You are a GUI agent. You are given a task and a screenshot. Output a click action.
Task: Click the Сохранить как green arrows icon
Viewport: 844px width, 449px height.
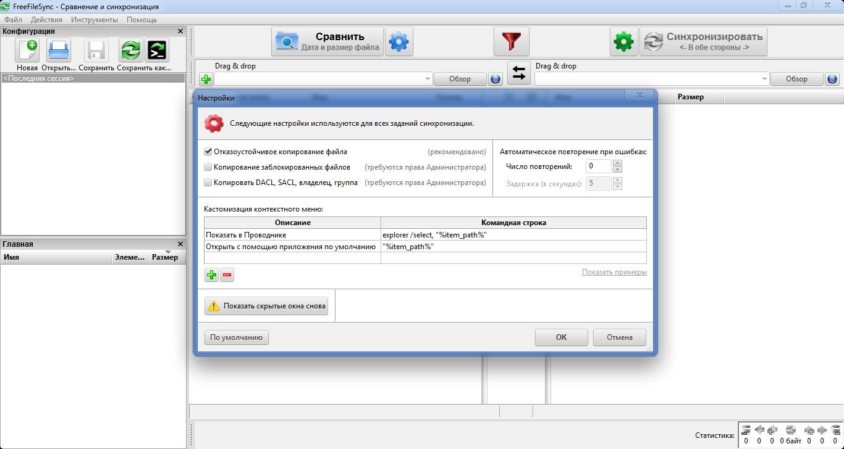130,51
